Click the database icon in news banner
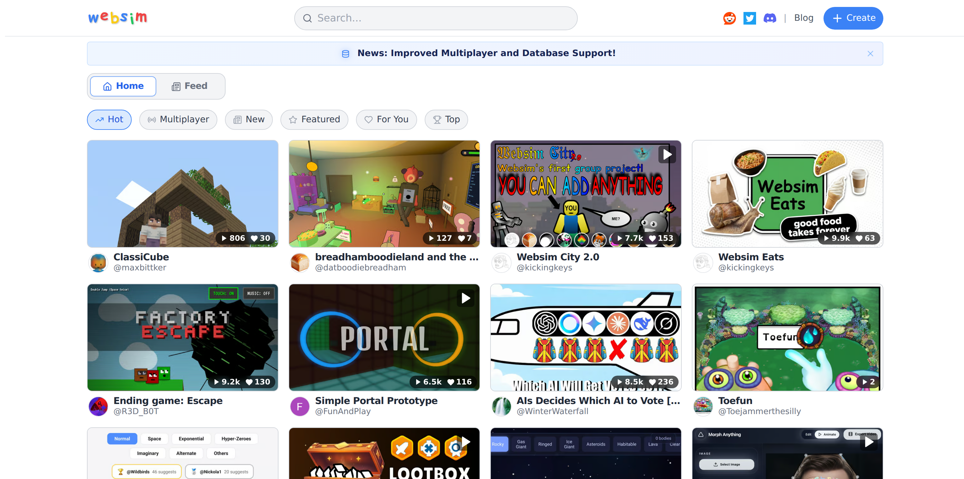 pos(345,54)
